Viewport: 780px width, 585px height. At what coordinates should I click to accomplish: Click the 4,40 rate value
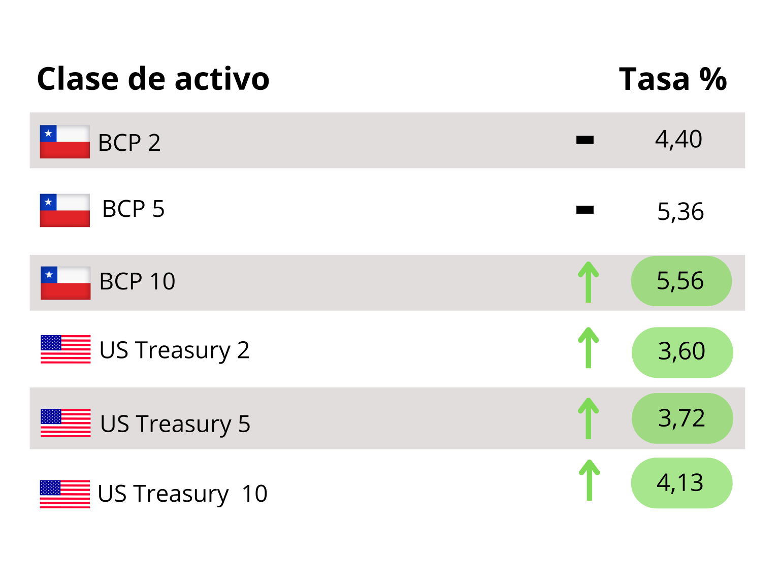[678, 139]
